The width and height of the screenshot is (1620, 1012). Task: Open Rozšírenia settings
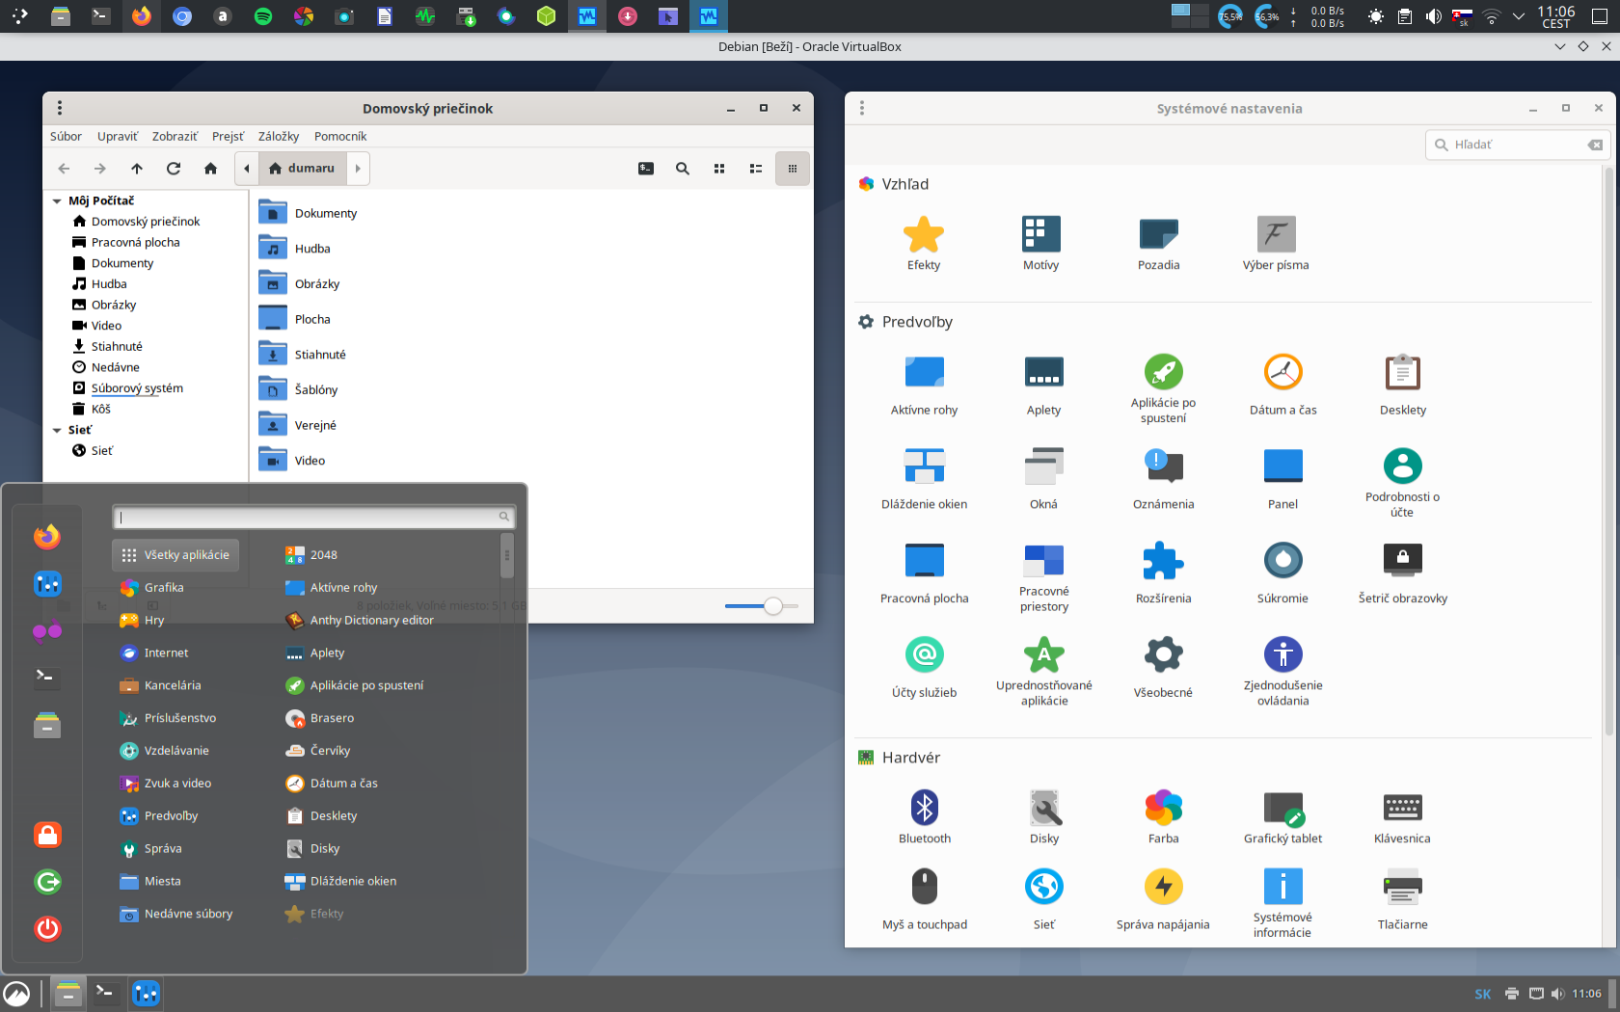point(1163,573)
